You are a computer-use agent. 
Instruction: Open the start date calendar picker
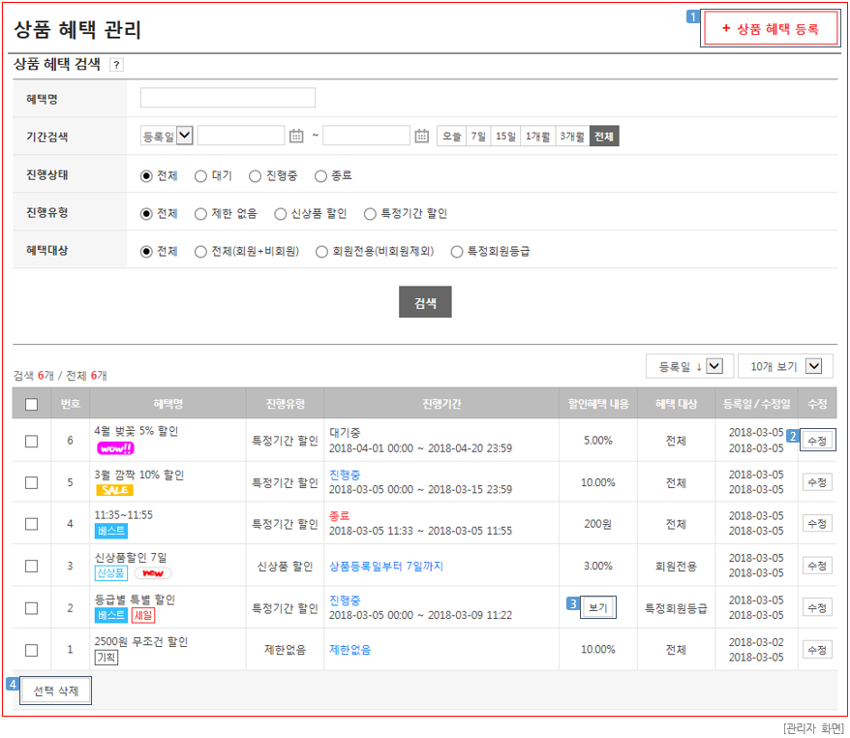tap(296, 137)
